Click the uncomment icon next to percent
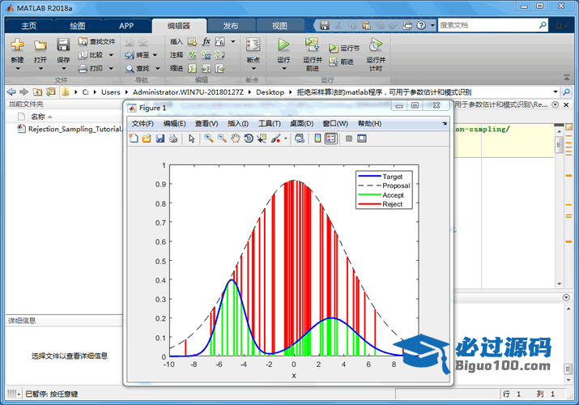Screen dimensions: 579x405 [x=206, y=55]
